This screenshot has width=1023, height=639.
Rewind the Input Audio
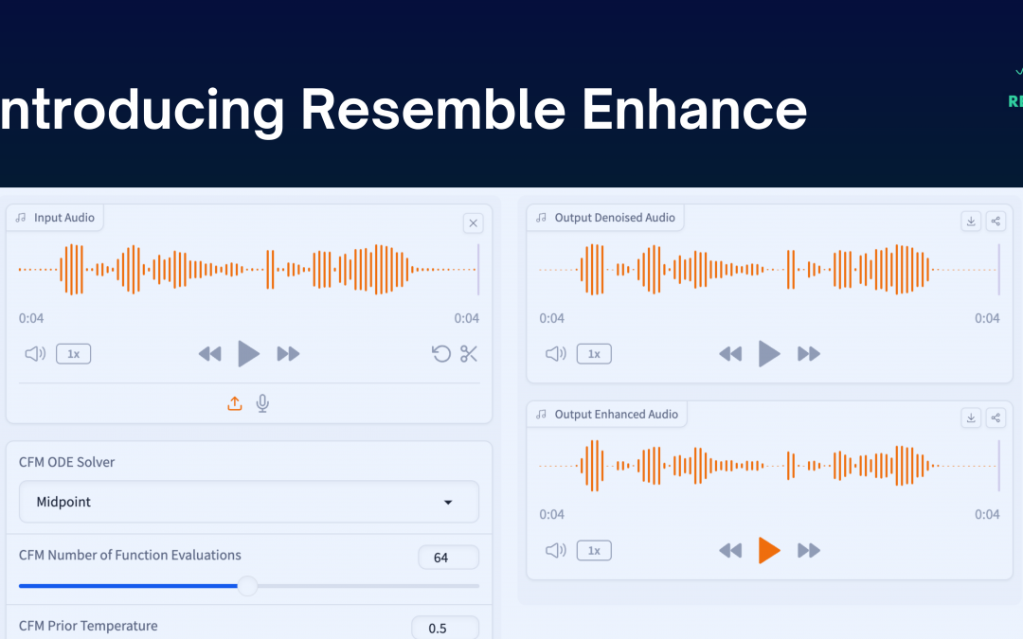210,354
